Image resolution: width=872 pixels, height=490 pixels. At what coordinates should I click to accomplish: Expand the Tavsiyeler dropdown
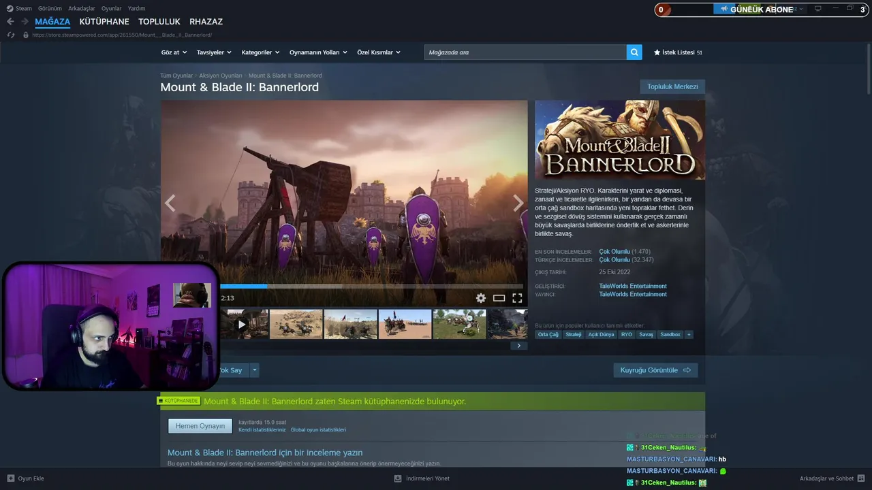(214, 52)
